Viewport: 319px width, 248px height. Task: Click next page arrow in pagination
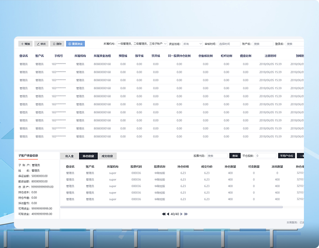coord(181,214)
